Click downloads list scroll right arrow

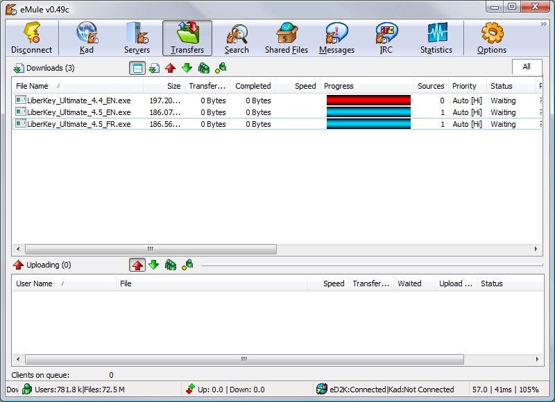tap(536, 249)
